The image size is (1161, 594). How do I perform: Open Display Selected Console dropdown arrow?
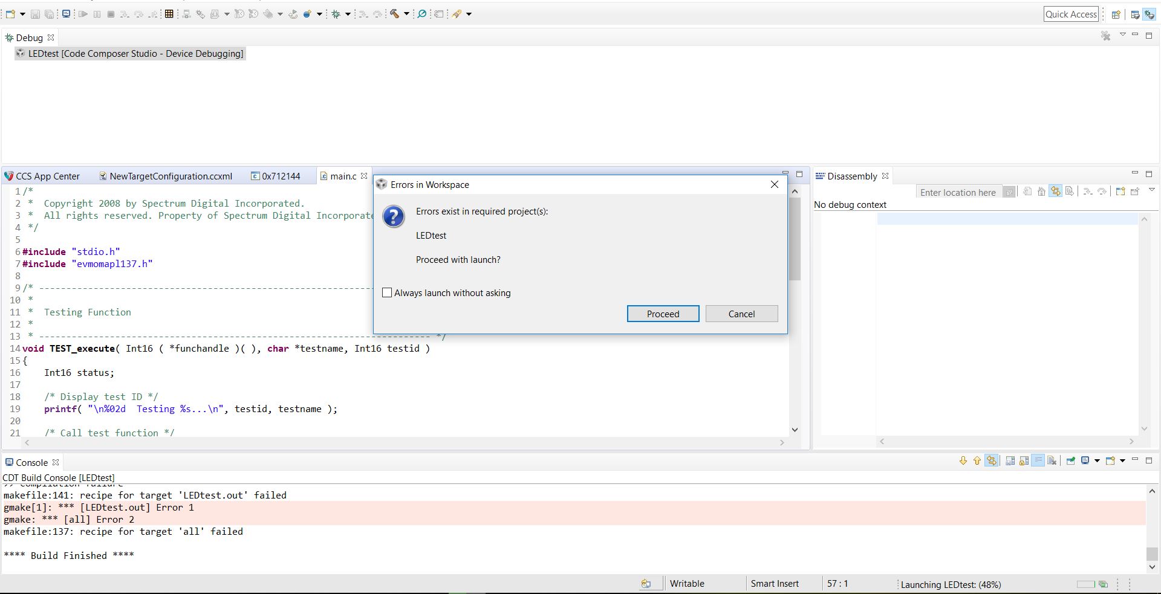click(1098, 461)
